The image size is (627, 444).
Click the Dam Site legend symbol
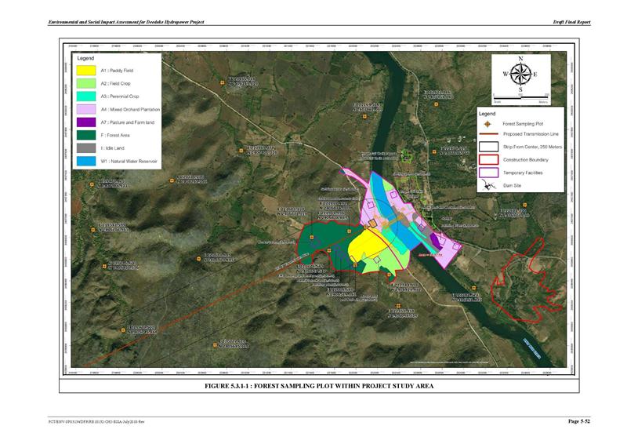pyautogui.click(x=487, y=187)
